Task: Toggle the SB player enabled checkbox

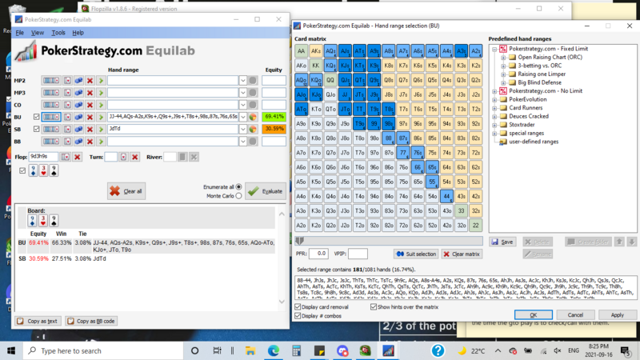Action: click(36, 129)
